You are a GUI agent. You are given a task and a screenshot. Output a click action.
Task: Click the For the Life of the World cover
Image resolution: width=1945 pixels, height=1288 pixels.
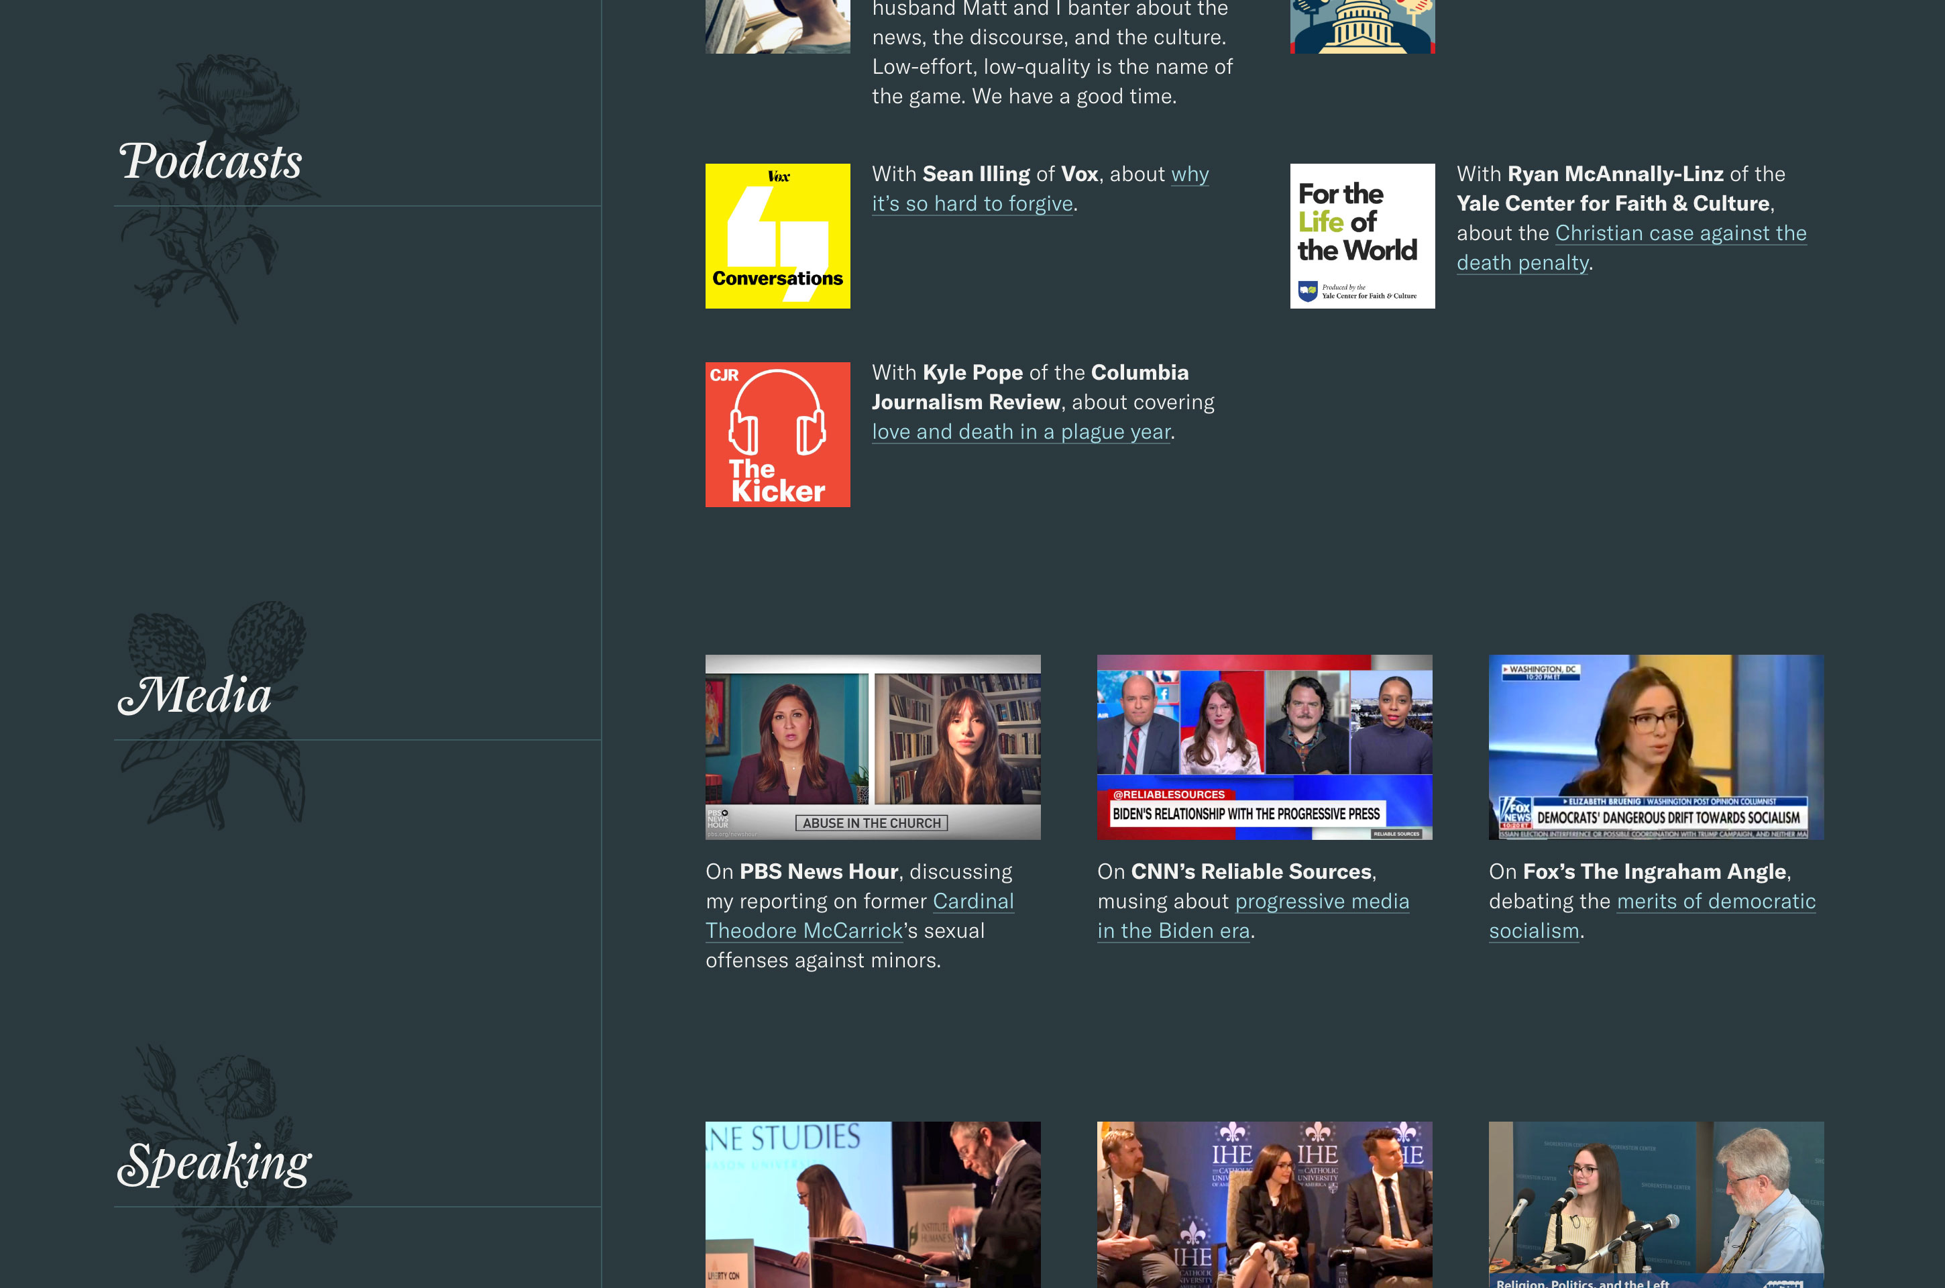point(1362,235)
